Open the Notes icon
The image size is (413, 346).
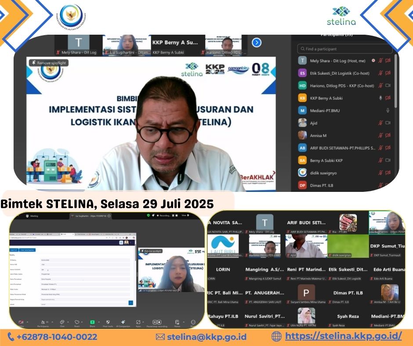tap(177, 322)
